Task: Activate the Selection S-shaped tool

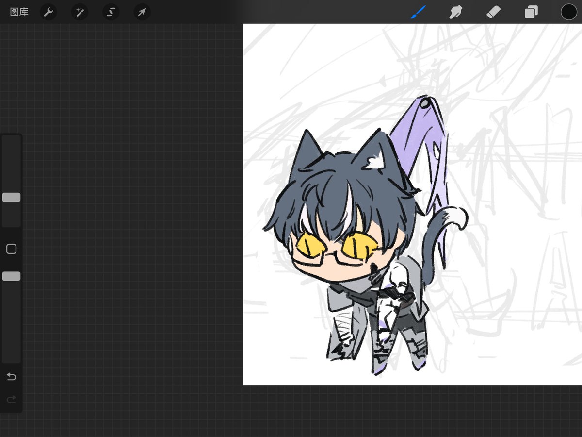Action: click(x=111, y=12)
